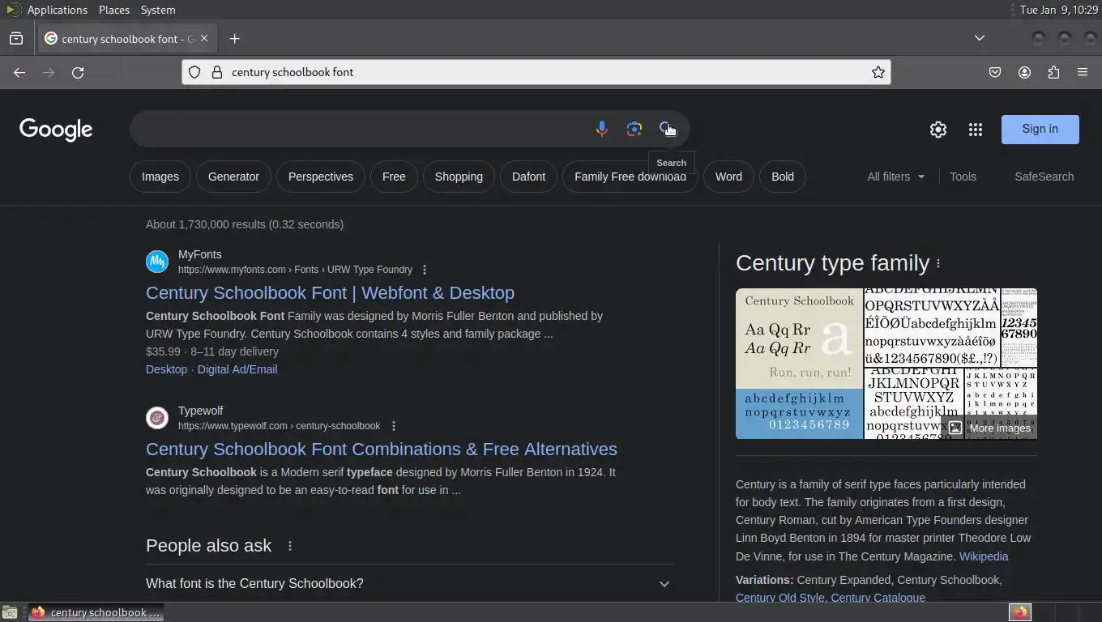
Task: Open Firefox hamburger application menu
Action: pyautogui.click(x=1083, y=72)
